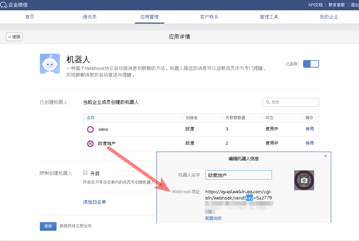Click the Webhook URL address text

pos(239,195)
